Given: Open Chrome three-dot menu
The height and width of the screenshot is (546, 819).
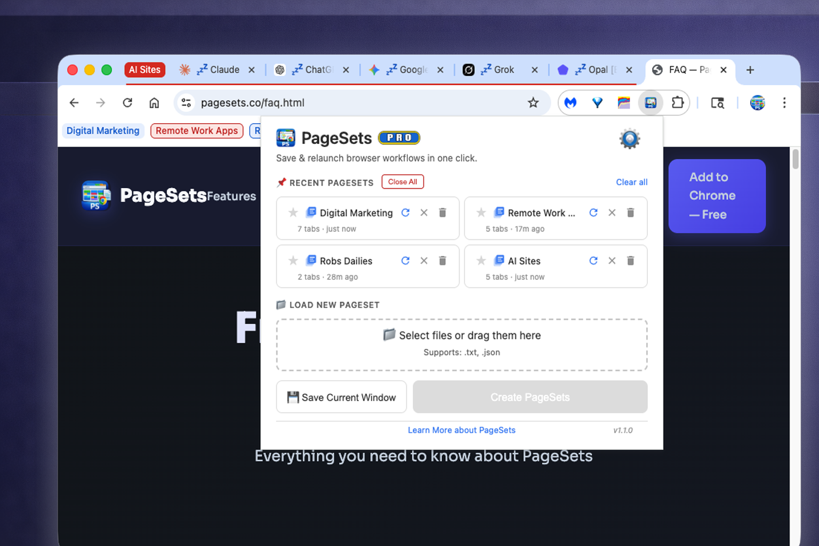Looking at the screenshot, I should 784,103.
